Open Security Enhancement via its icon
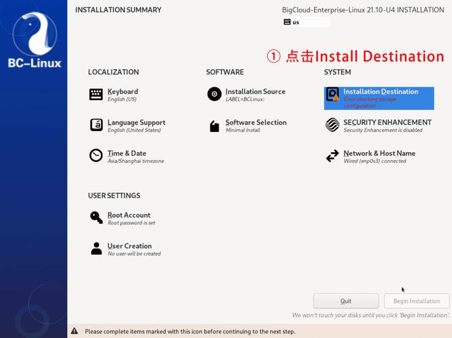 [332, 126]
